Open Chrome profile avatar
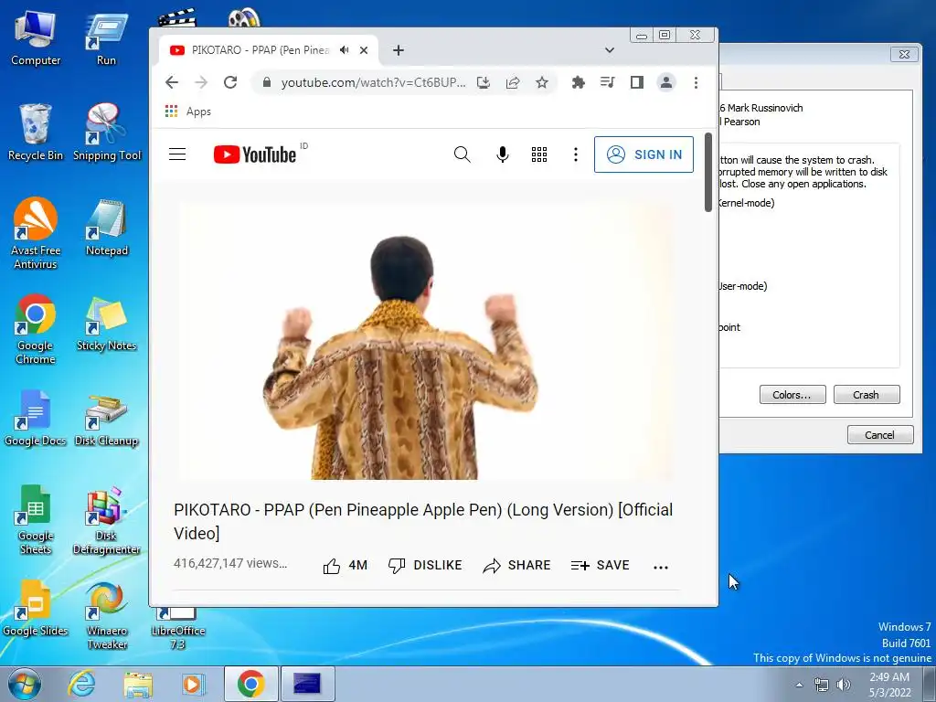This screenshot has height=702, width=936. point(666,82)
